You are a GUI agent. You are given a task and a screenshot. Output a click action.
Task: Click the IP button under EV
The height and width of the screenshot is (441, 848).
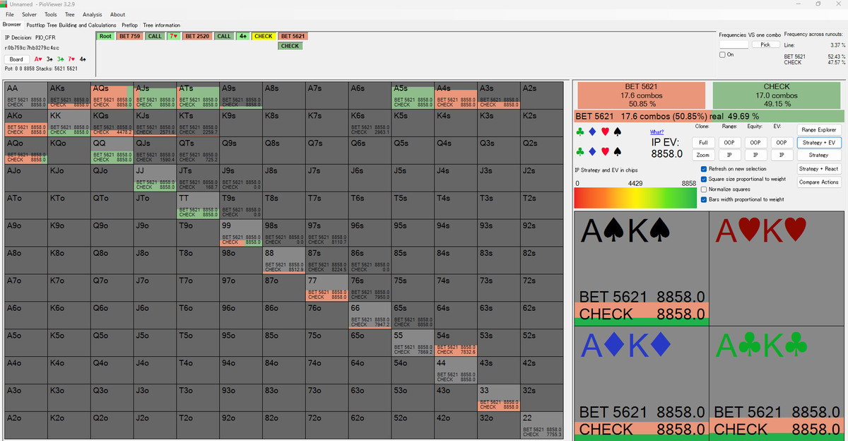(781, 155)
